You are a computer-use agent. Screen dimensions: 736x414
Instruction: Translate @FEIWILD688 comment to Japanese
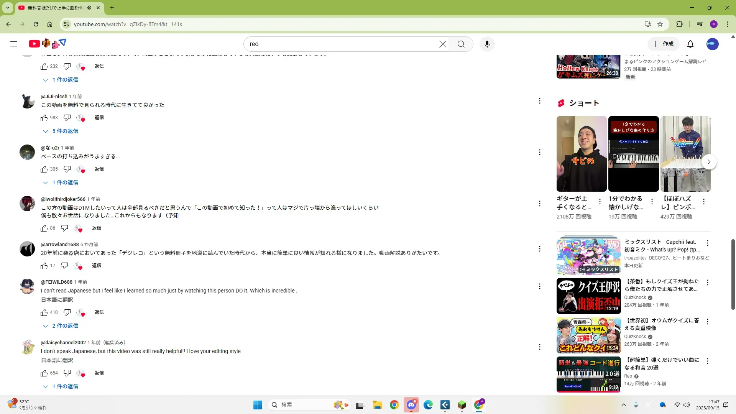pos(57,300)
